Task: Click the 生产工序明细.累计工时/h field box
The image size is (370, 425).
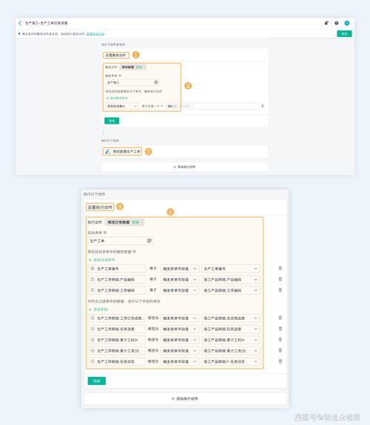Action: pos(117,340)
